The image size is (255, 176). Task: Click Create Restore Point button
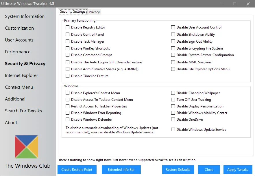coord(77,170)
